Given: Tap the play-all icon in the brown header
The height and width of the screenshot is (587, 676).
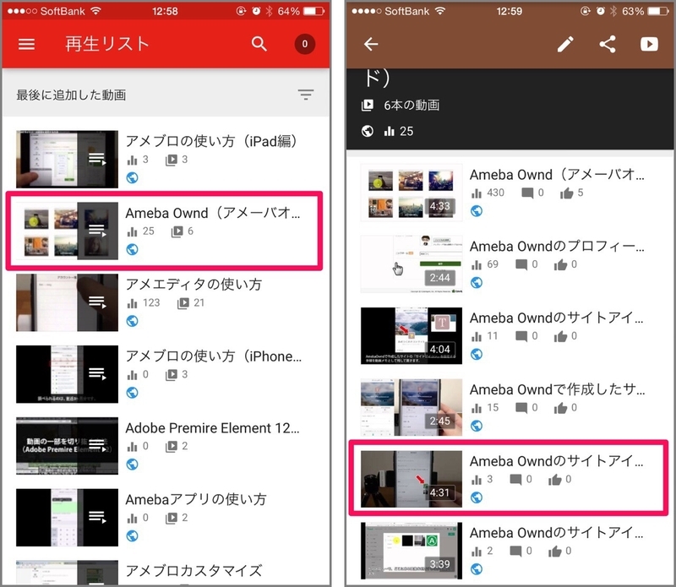Looking at the screenshot, I should coord(649,44).
